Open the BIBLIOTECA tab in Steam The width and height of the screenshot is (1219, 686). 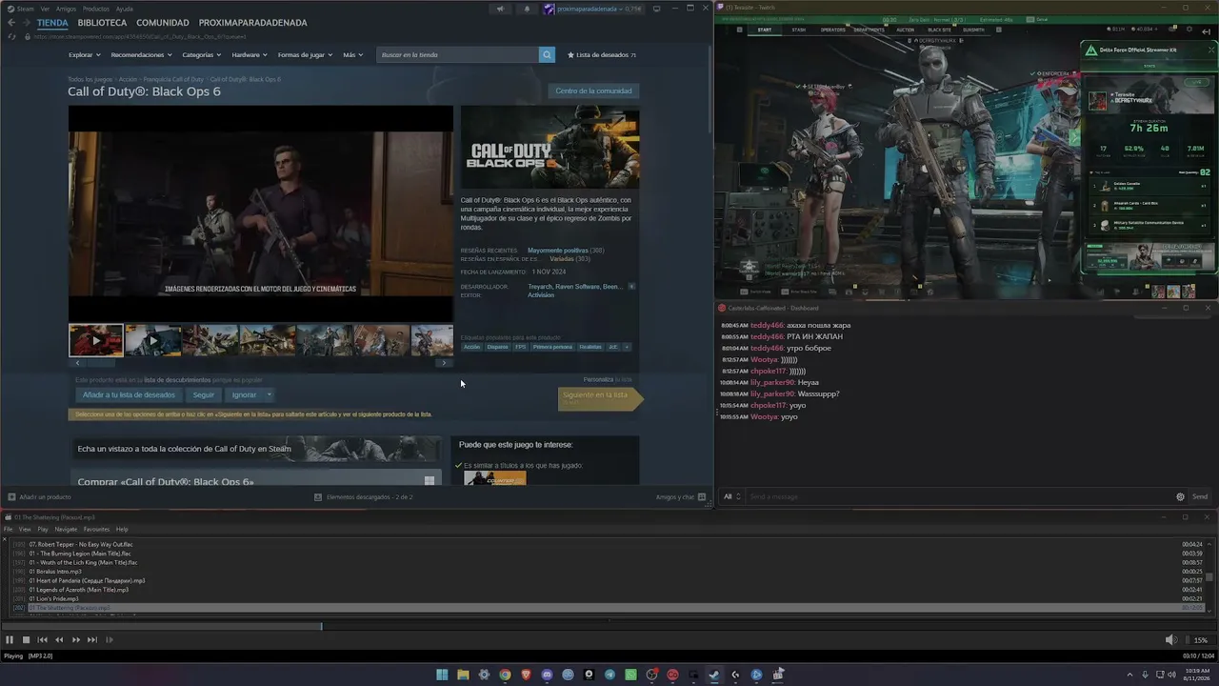102,22
